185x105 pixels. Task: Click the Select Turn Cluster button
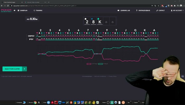pos(15,69)
